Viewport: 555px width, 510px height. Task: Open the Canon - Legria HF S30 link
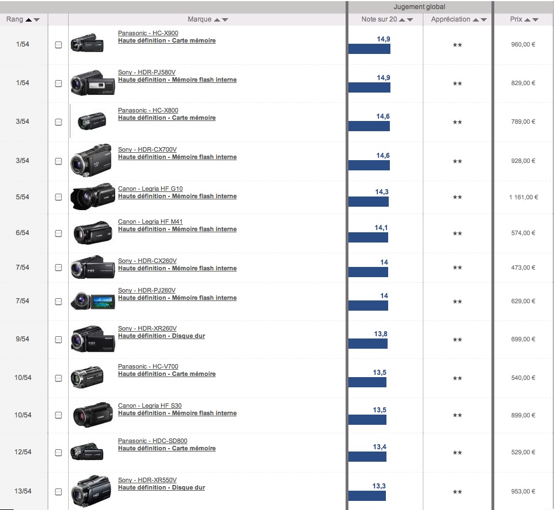click(150, 406)
